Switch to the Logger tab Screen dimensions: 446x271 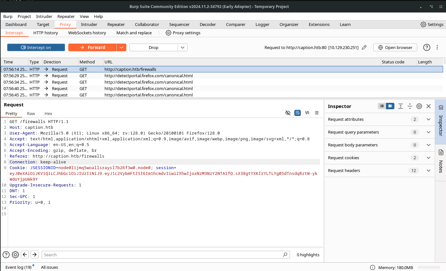[x=262, y=24]
